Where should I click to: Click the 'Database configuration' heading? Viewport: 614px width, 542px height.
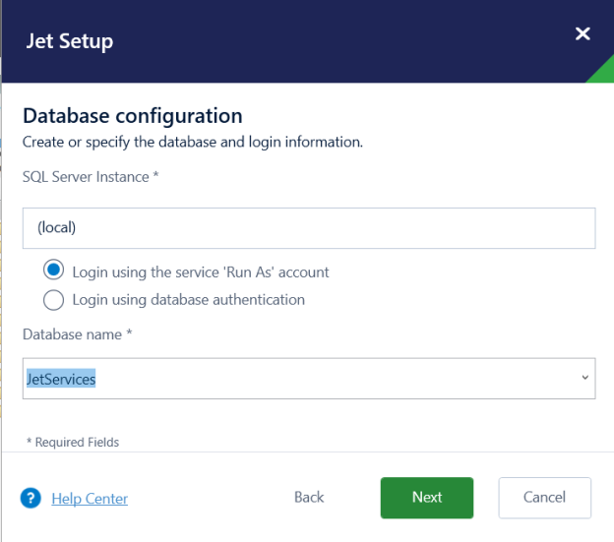(x=133, y=116)
